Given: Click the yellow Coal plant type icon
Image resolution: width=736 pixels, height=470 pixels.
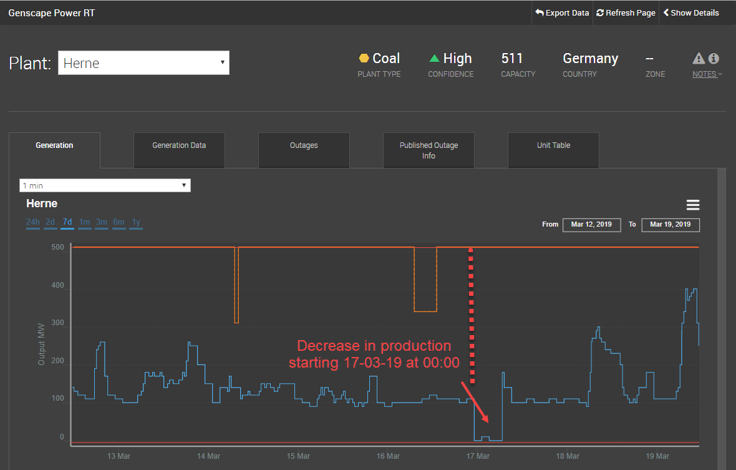Looking at the screenshot, I should click(364, 58).
